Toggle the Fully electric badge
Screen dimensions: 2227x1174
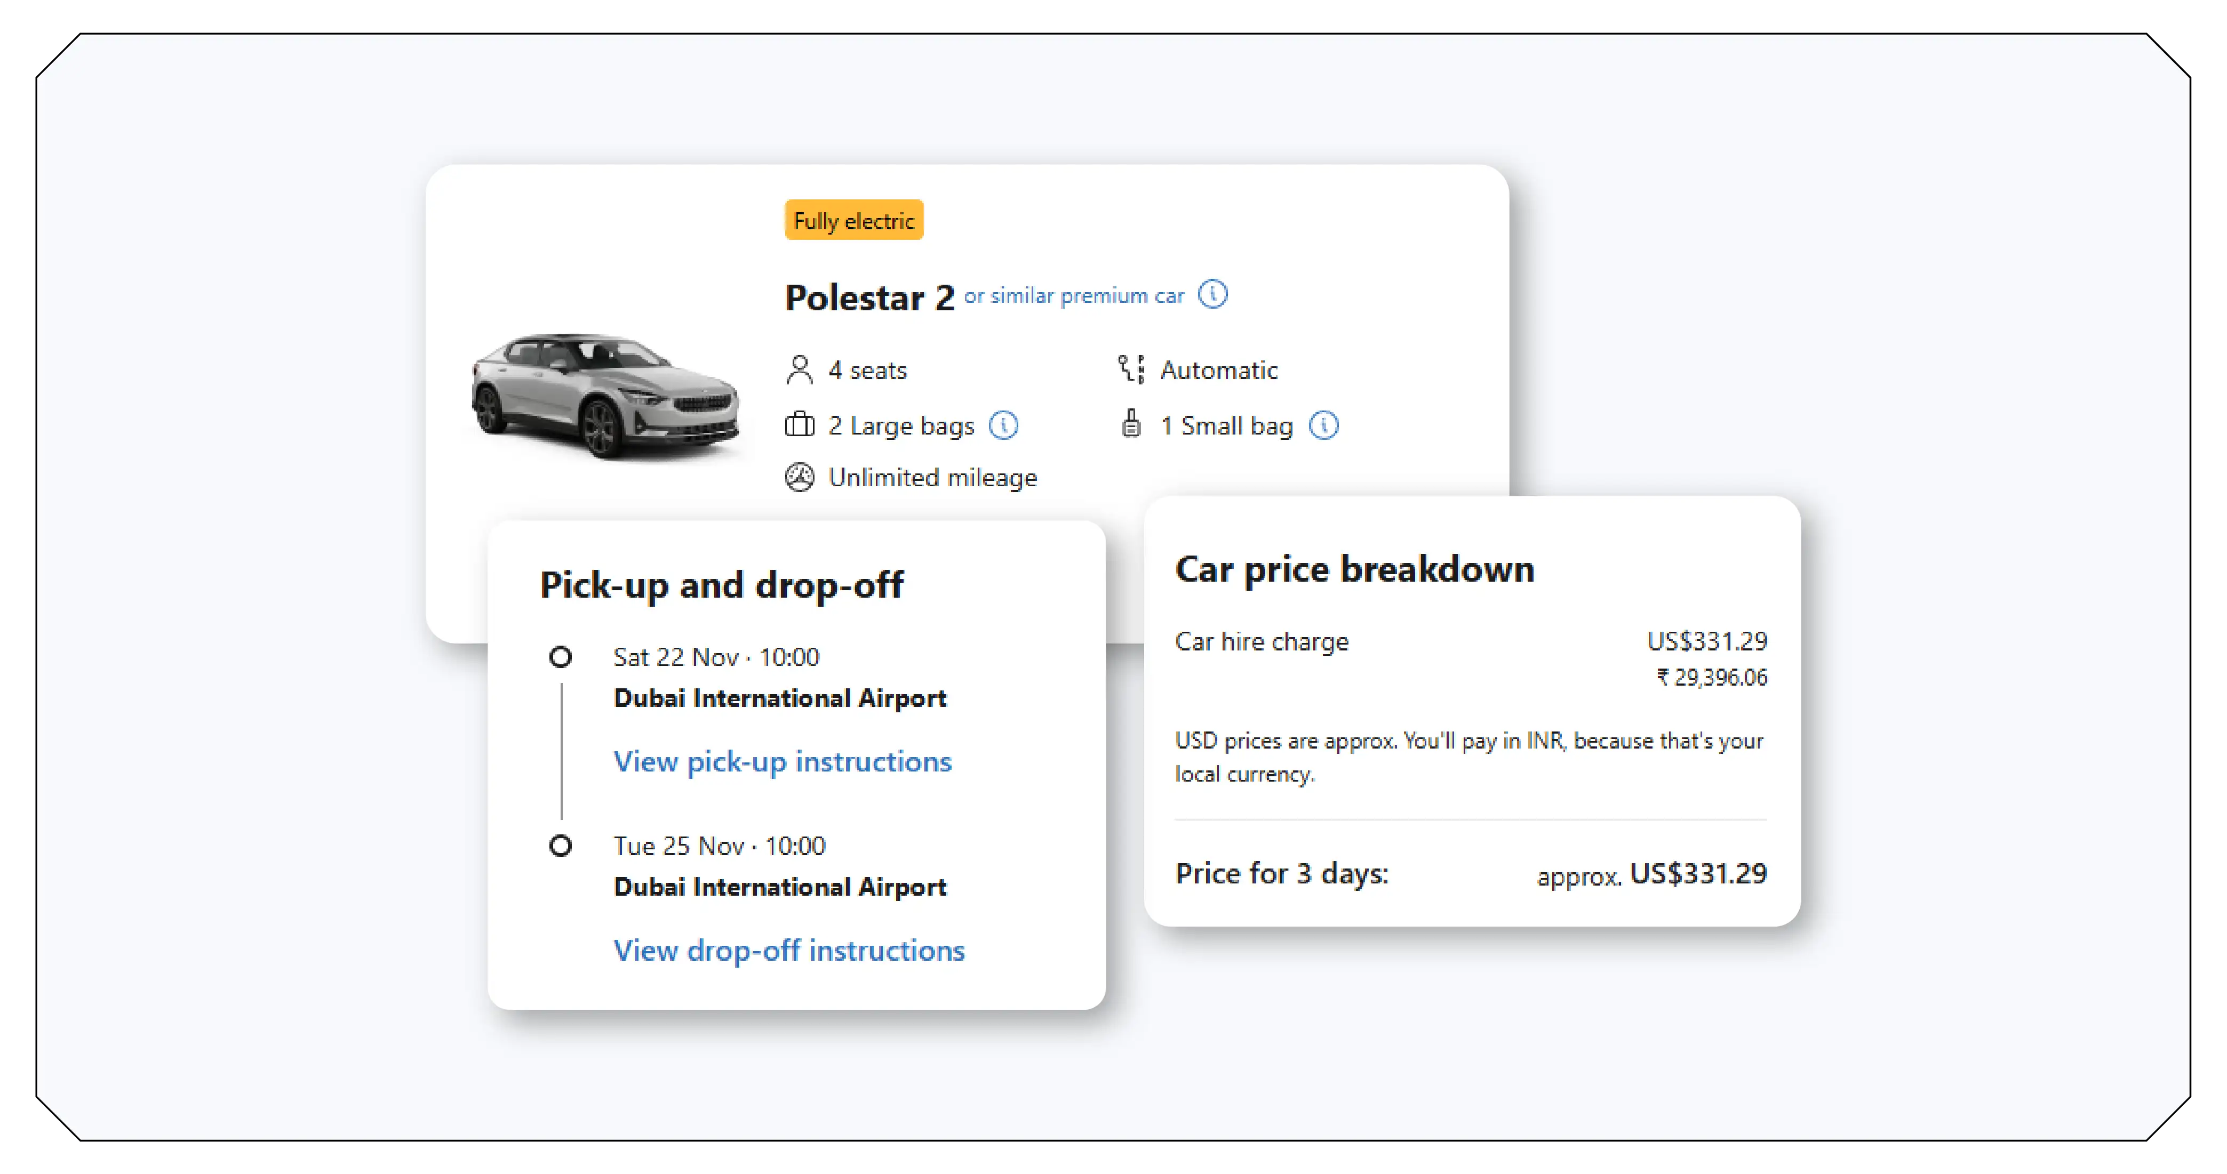coord(853,220)
